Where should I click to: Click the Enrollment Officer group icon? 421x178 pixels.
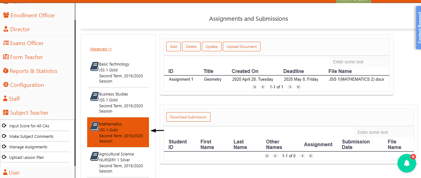click(x=6, y=15)
